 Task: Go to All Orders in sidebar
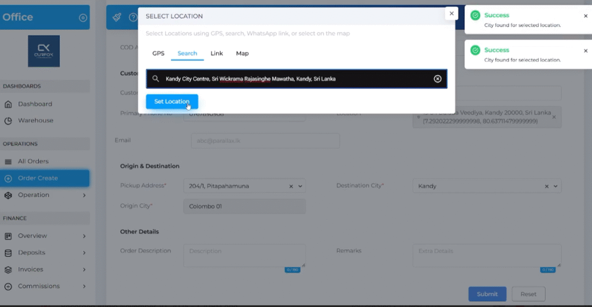point(33,162)
